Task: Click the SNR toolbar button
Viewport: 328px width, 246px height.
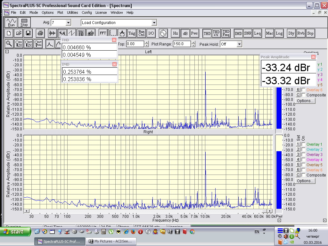Action: click(x=248, y=33)
